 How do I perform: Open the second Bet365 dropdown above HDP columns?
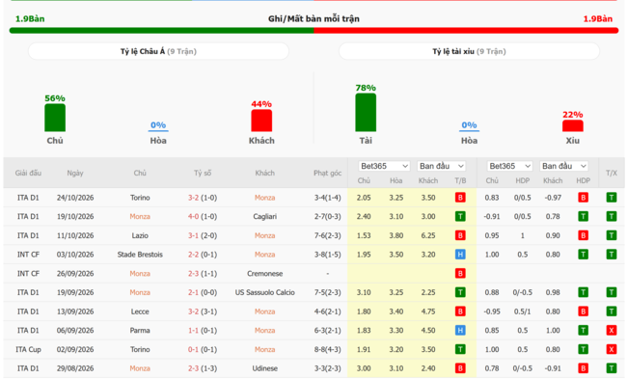(510, 166)
